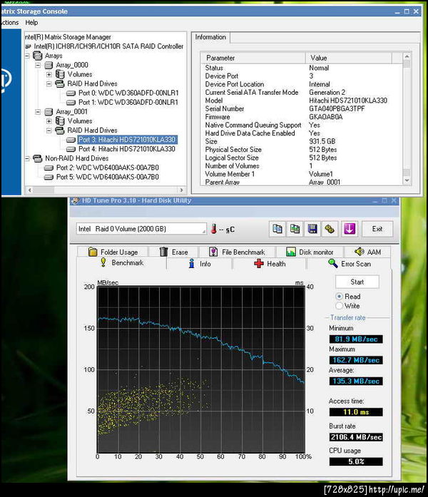Click the Arrays node icon in the tree

37,56
